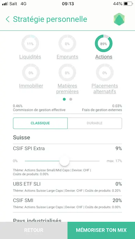The image size is (135, 239).
Task: Select the Emprunts 0% donut chart
Action: coord(67,43)
